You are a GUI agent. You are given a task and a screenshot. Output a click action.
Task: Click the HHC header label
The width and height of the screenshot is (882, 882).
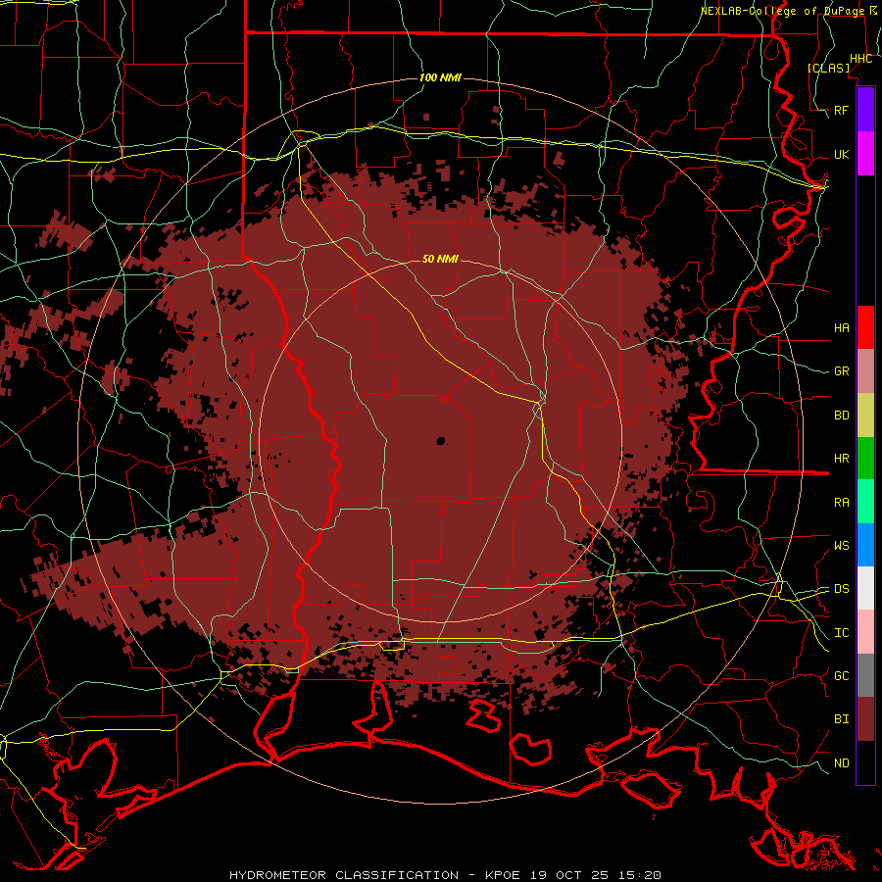click(860, 59)
